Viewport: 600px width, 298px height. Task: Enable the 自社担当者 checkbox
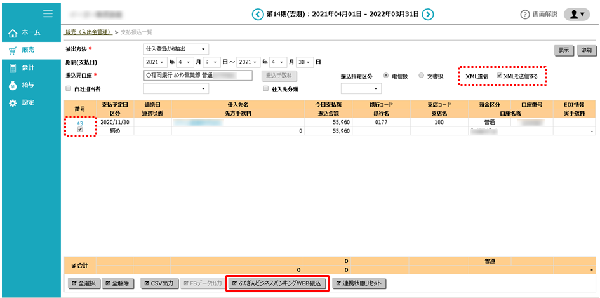coord(68,90)
